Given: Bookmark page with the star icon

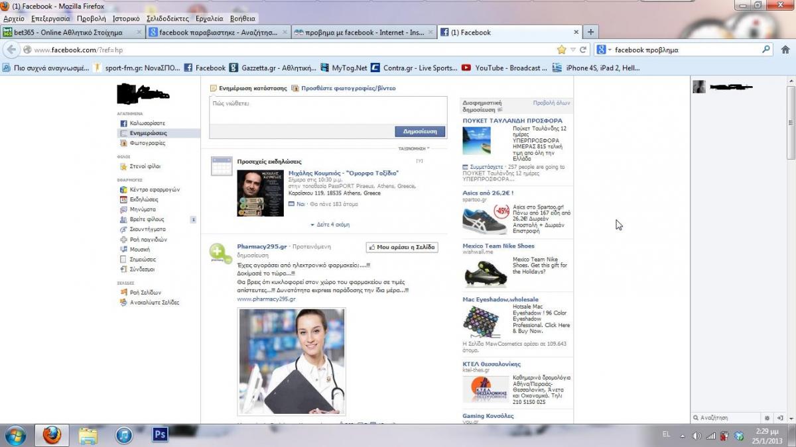Looking at the screenshot, I should pyautogui.click(x=562, y=50).
